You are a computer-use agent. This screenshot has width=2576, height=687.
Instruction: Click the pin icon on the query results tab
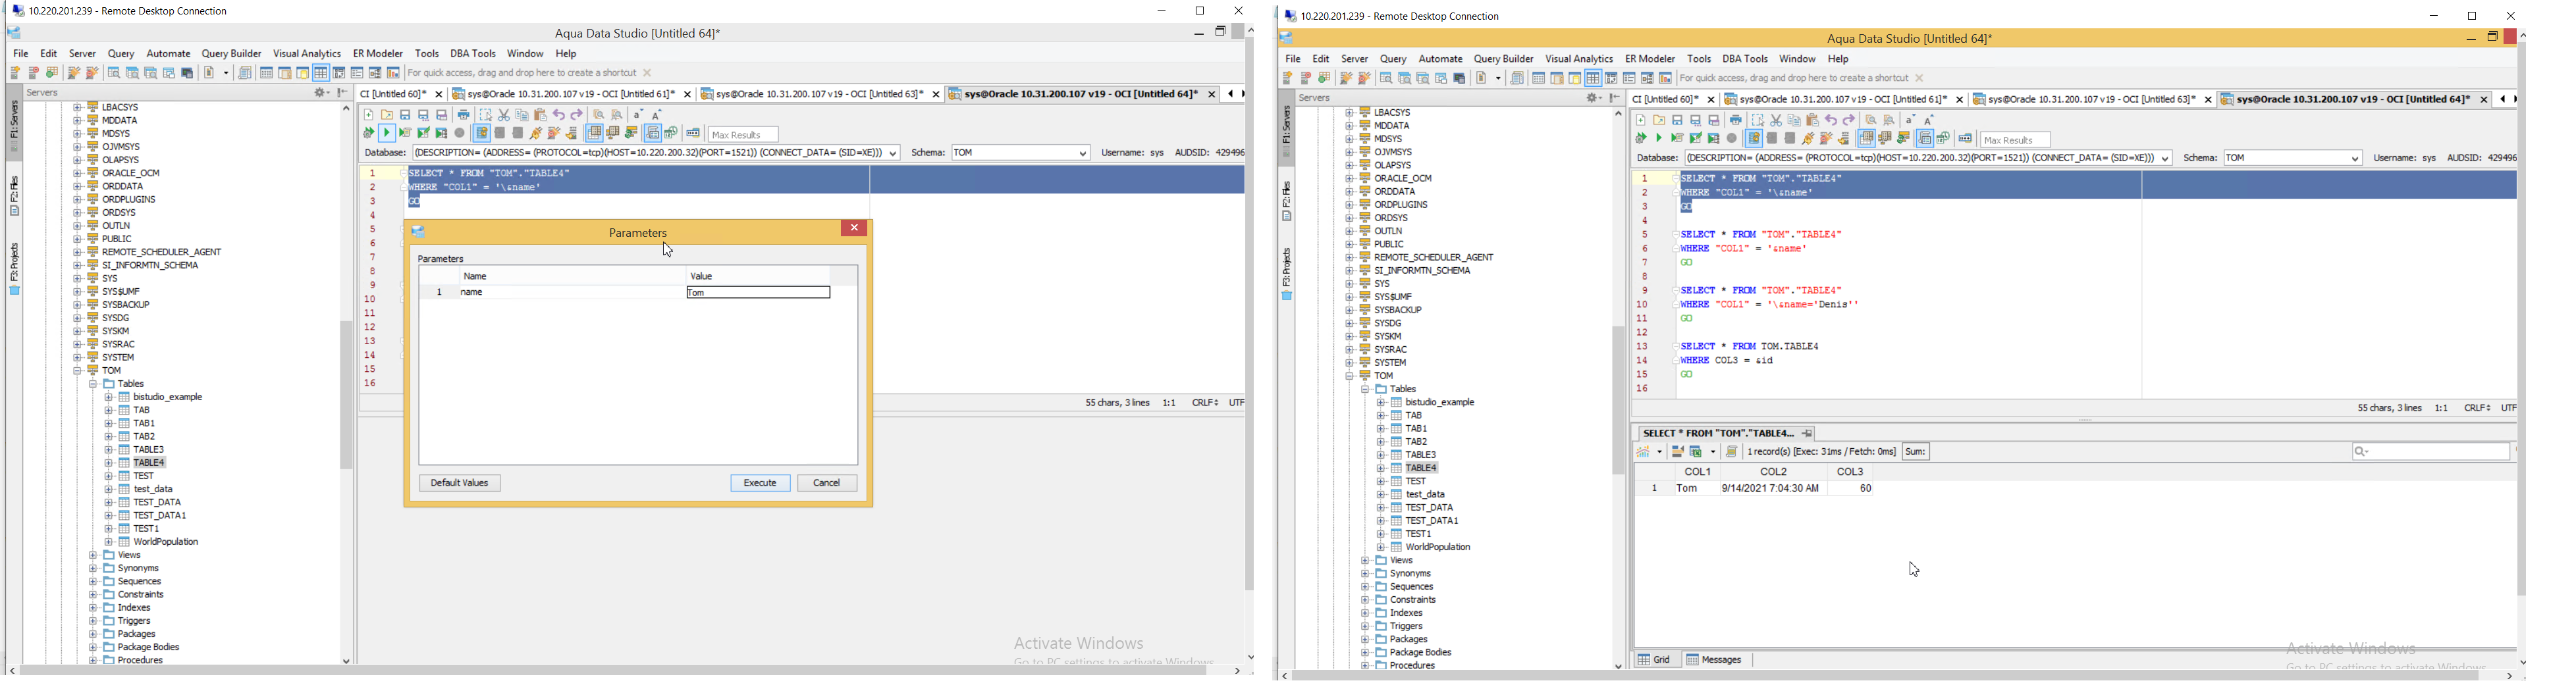pos(1808,434)
